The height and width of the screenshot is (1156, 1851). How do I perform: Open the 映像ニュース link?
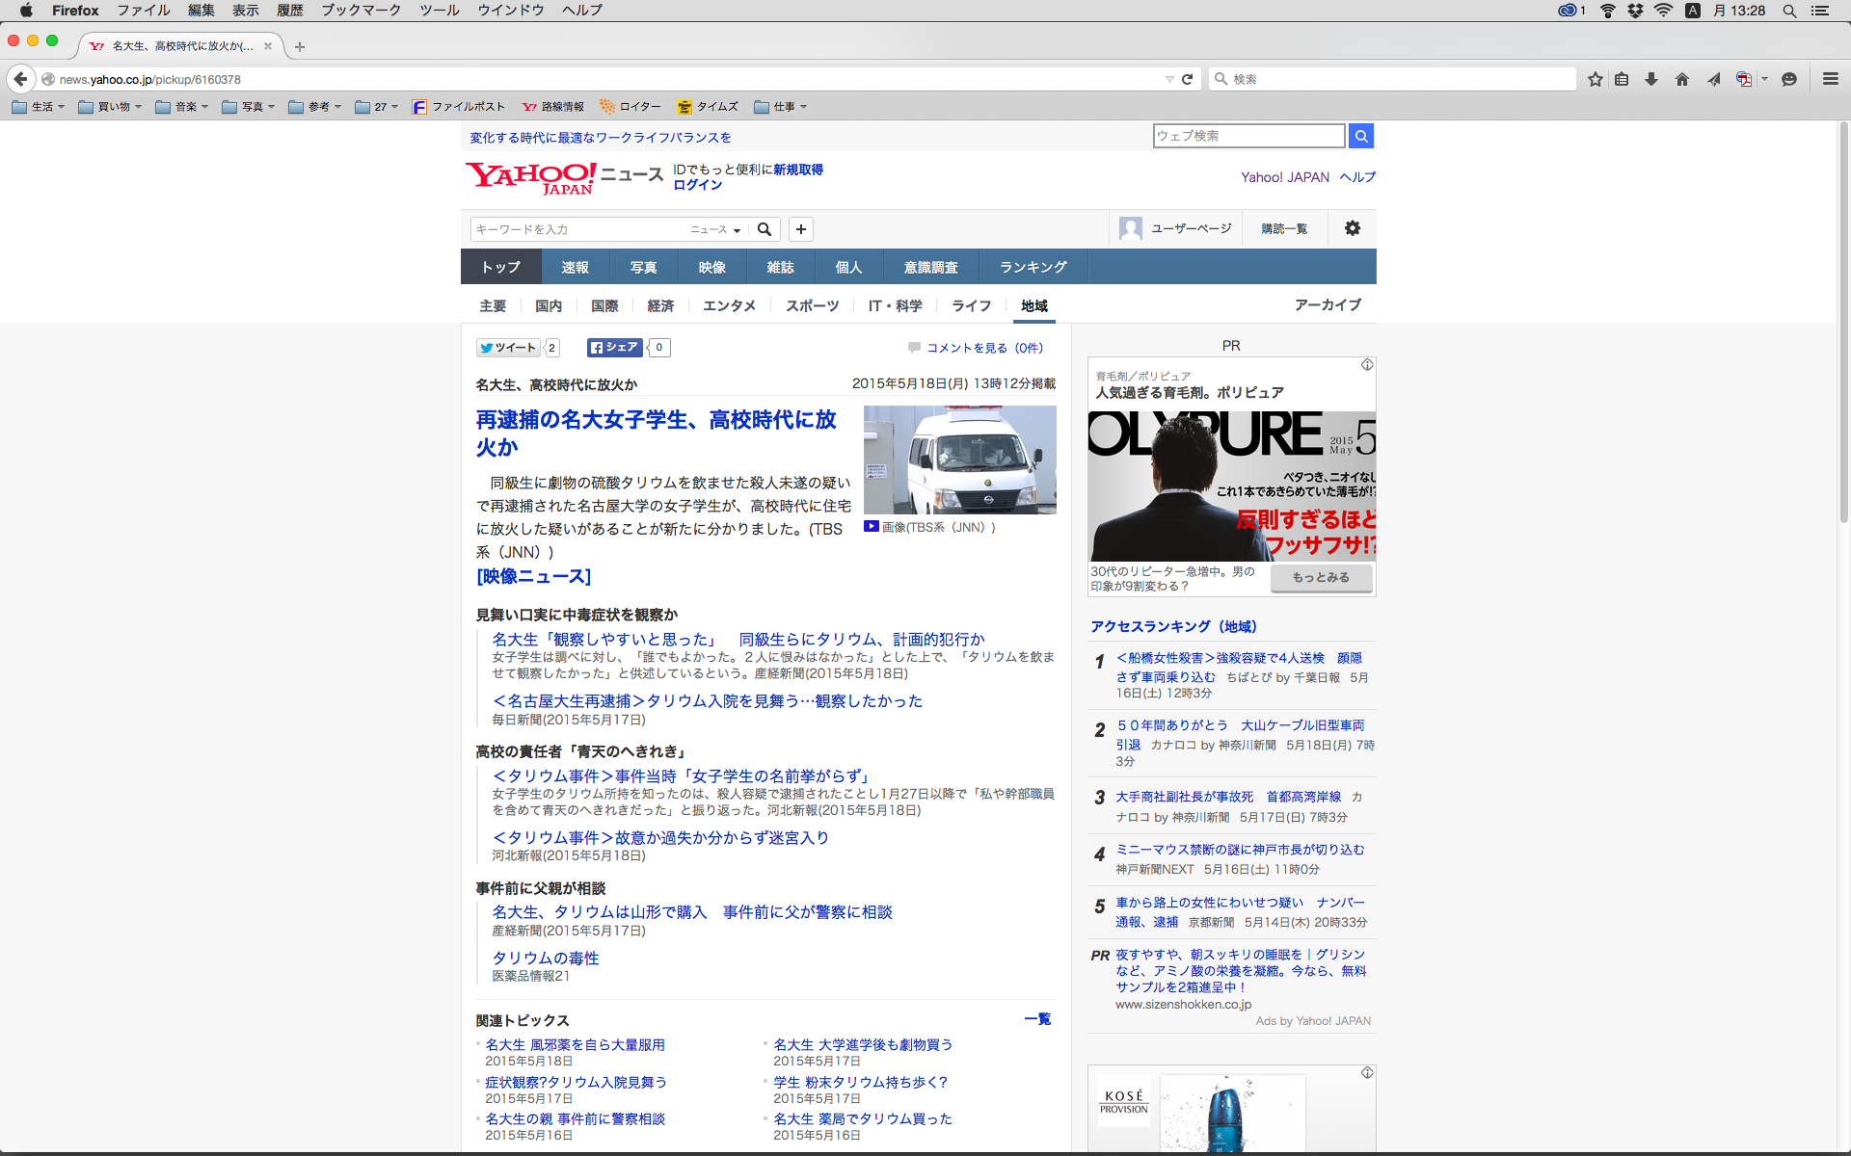coord(533,576)
